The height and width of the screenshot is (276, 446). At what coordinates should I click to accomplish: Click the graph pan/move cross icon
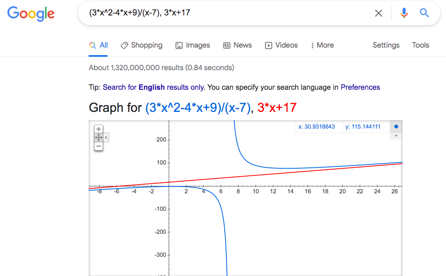tap(99, 137)
